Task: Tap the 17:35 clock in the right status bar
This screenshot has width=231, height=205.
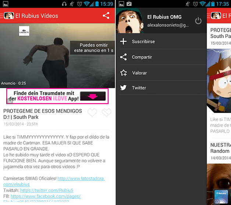Action: click(223, 4)
